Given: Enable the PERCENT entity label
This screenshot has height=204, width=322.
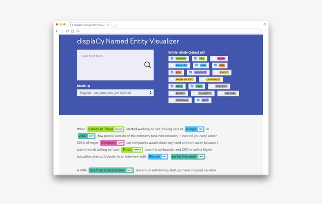Looking at the screenshot, I should pos(212,86).
